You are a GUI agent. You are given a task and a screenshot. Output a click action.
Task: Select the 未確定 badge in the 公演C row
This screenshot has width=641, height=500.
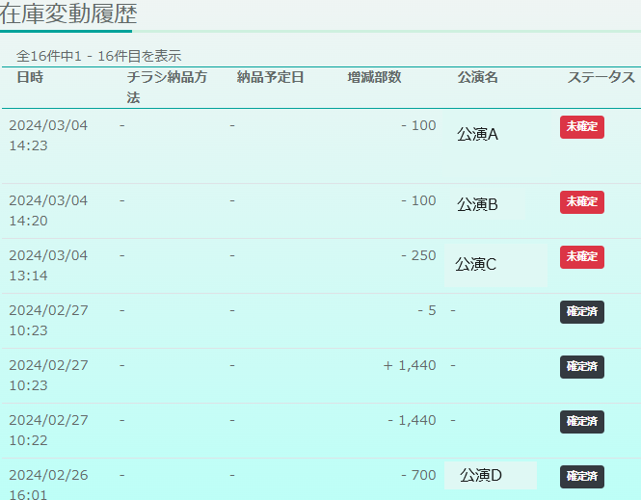point(581,257)
